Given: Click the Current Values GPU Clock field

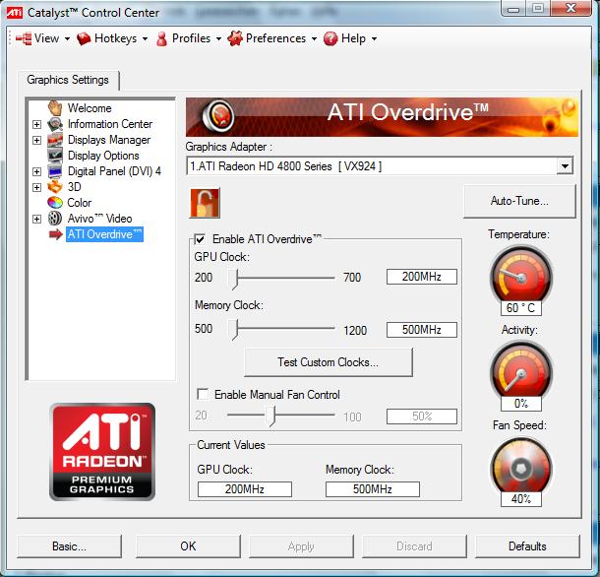Looking at the screenshot, I should (245, 489).
